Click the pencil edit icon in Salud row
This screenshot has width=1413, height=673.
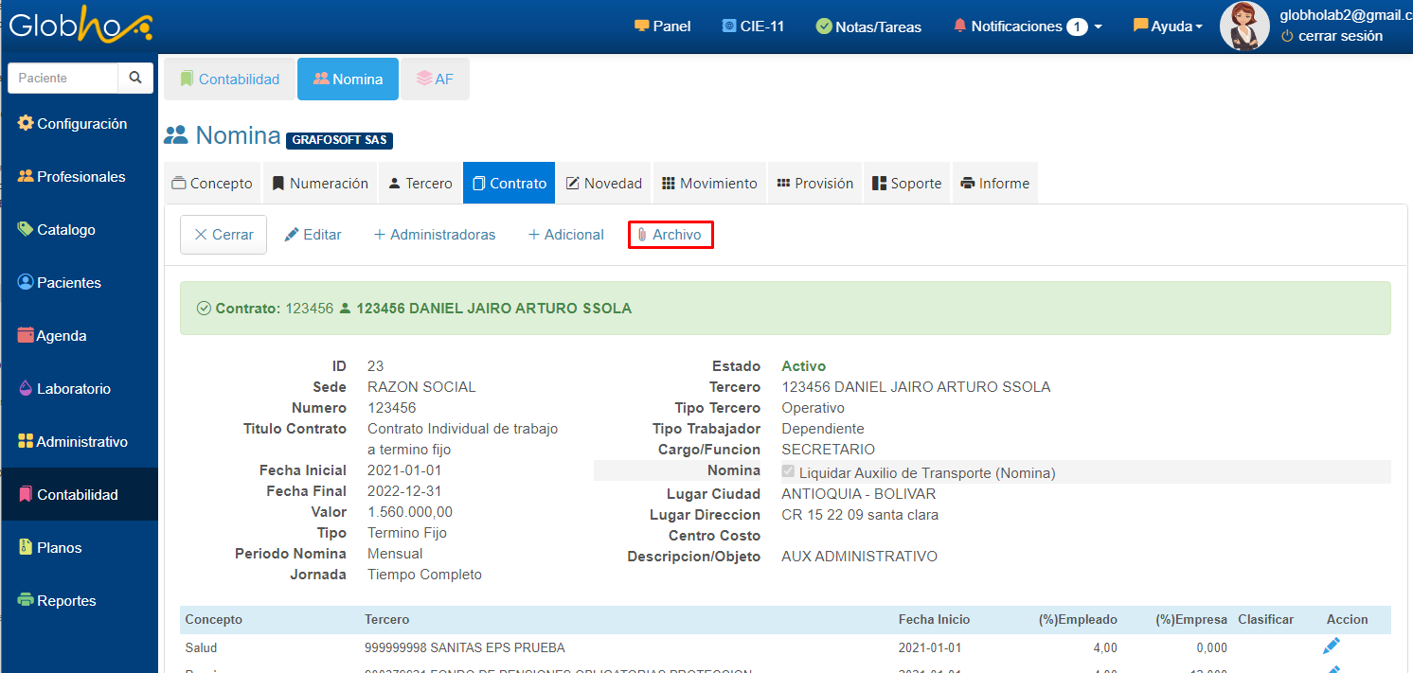point(1332,646)
